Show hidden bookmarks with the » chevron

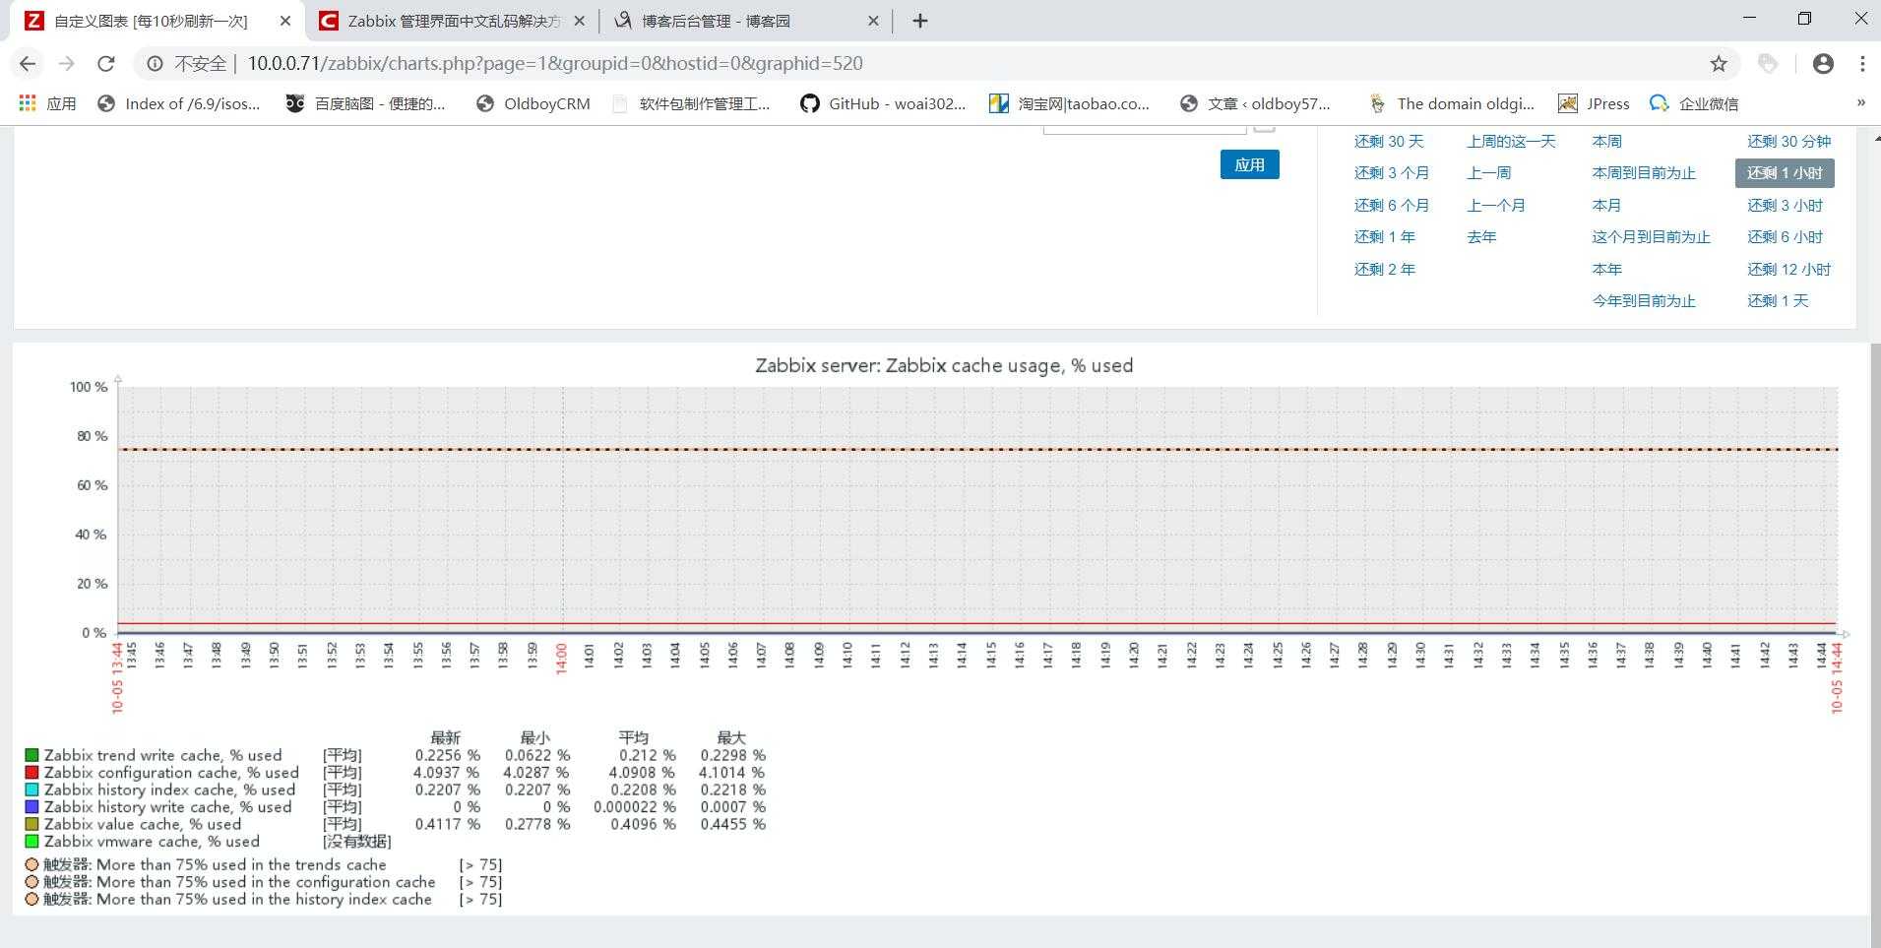tap(1860, 102)
